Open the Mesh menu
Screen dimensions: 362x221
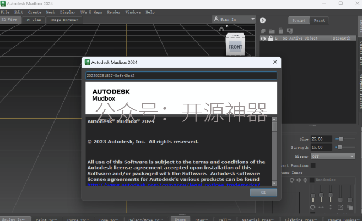51,12
